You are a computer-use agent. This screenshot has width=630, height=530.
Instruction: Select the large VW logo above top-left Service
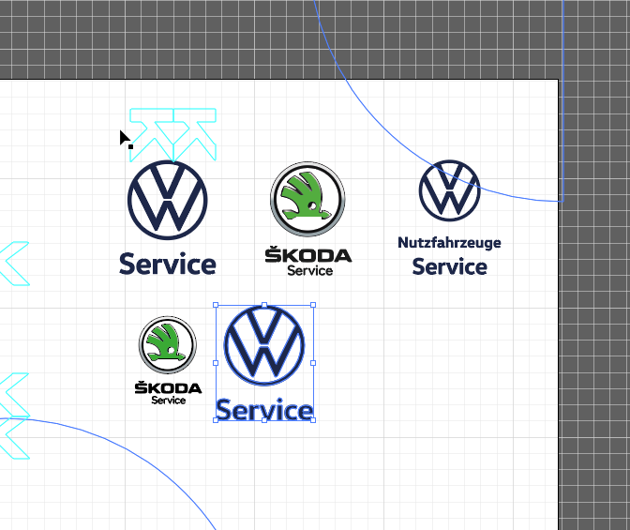[168, 200]
